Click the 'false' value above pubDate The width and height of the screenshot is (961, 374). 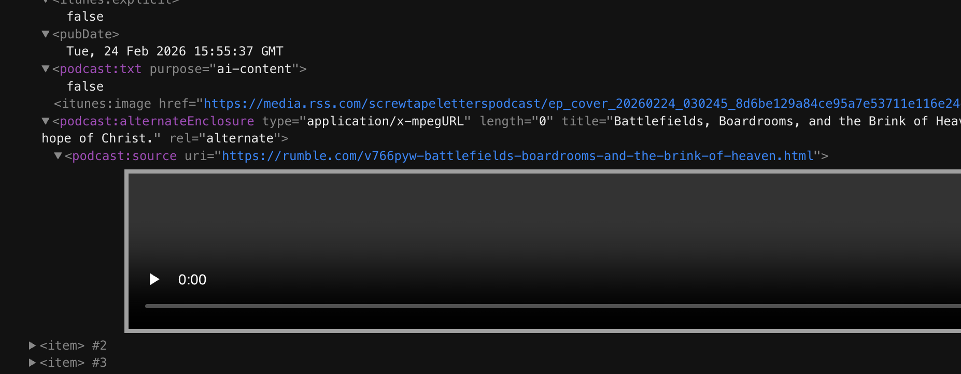[85, 17]
